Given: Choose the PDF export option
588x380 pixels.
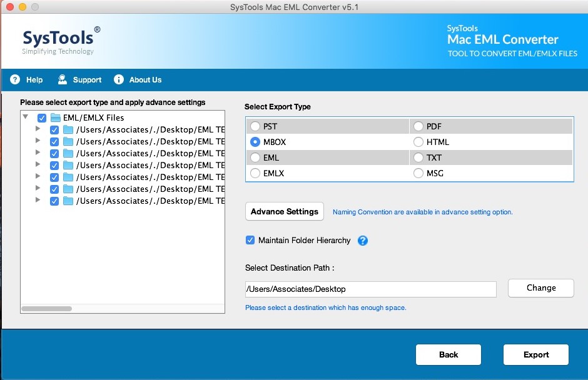Looking at the screenshot, I should pyautogui.click(x=418, y=126).
